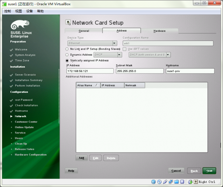The height and width of the screenshot is (187, 223).
Task: Switch to the Hardware tab
Action: [160, 31]
